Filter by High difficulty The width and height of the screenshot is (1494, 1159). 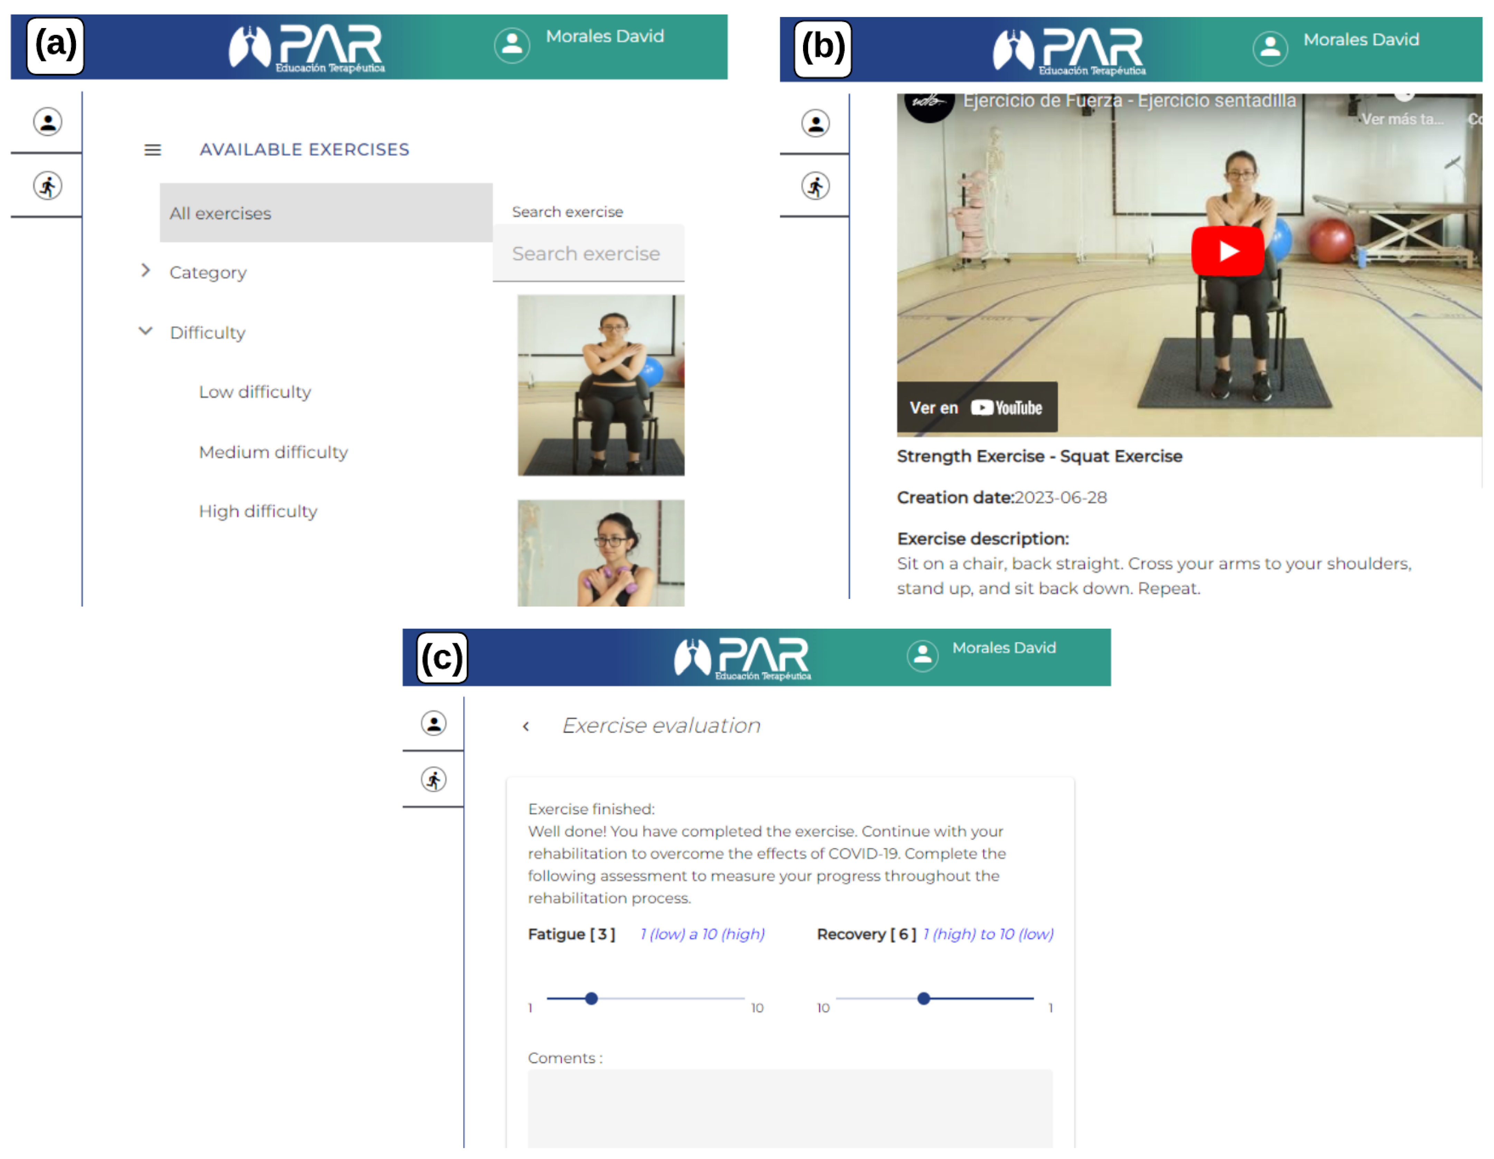tap(258, 512)
